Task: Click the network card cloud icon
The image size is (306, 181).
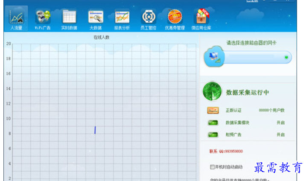Action: tap(214, 57)
